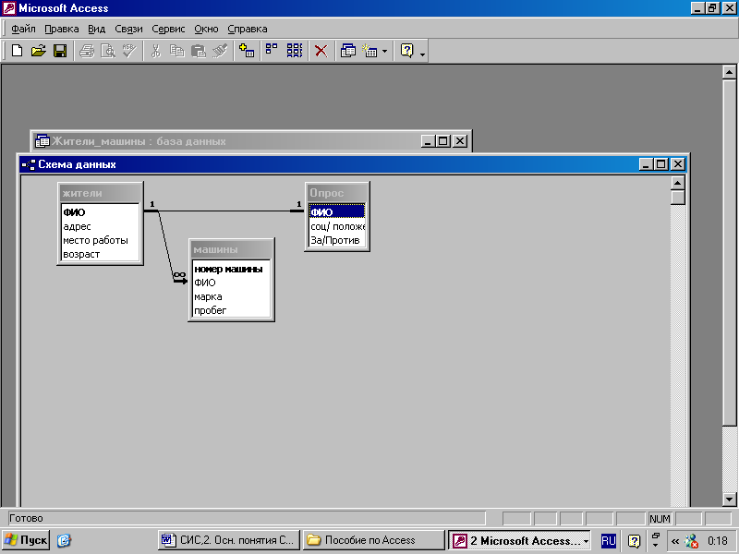Click the Open folder toolbar icon

coord(39,51)
